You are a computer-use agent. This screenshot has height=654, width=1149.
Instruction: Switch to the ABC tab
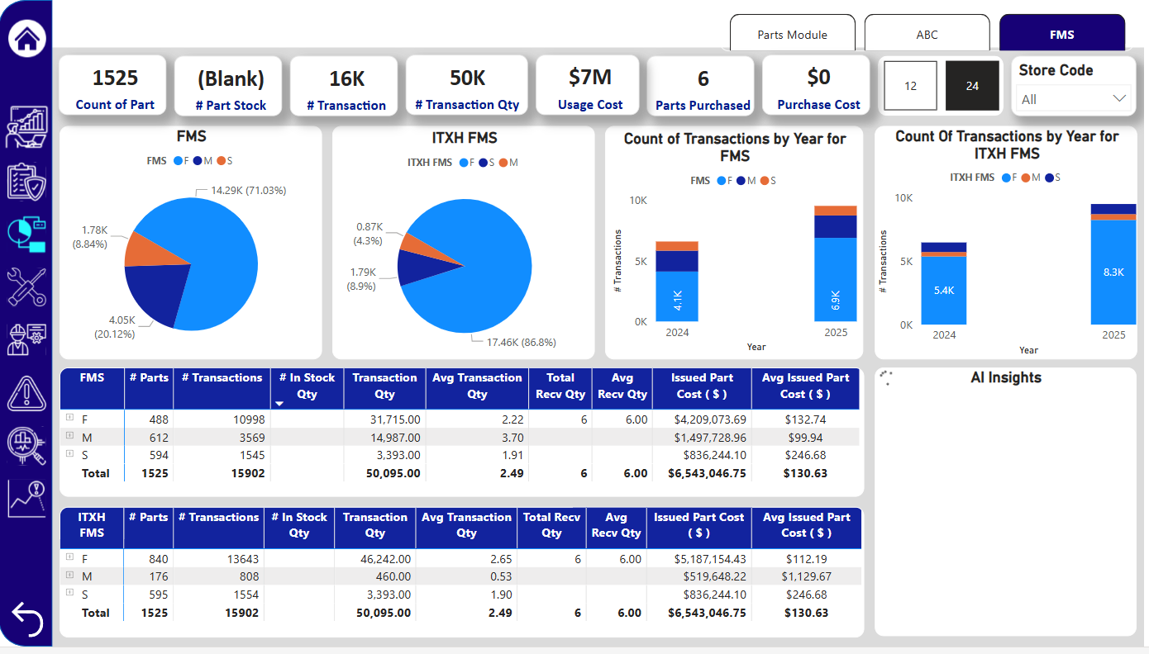927,34
